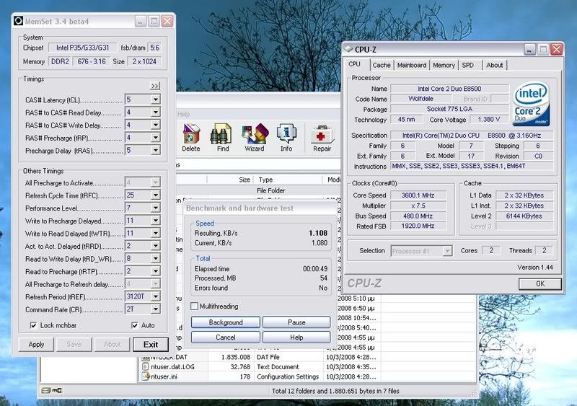Image resolution: width=577 pixels, height=406 pixels.
Task: Open Refresh Cycle Time (tRFC) dropdown
Action: click(x=156, y=195)
